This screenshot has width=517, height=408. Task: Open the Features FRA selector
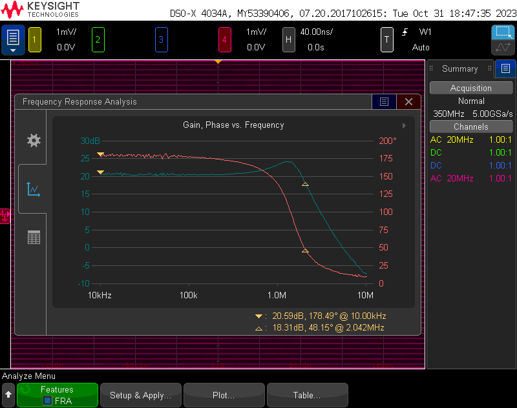click(58, 395)
